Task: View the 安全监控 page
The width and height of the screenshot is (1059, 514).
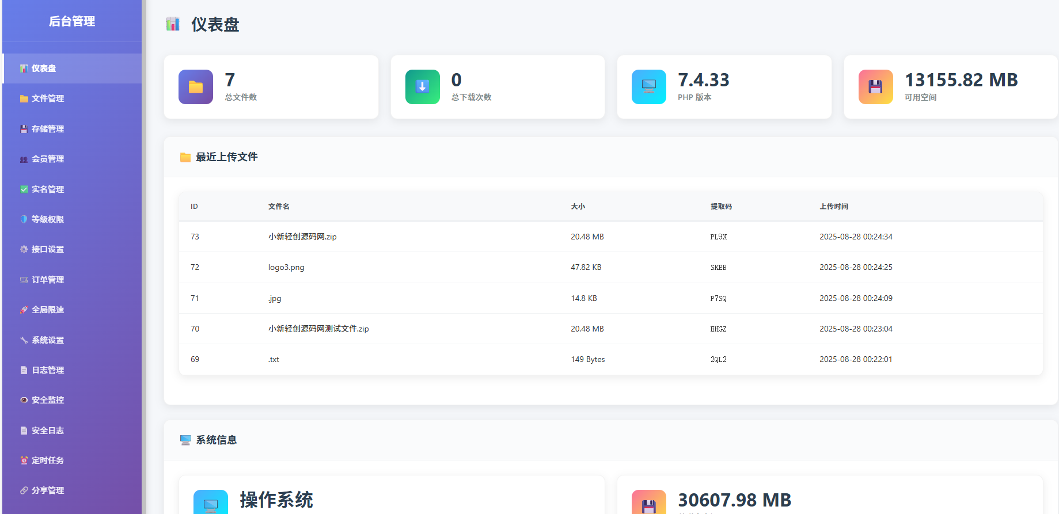Action: pyautogui.click(x=72, y=400)
